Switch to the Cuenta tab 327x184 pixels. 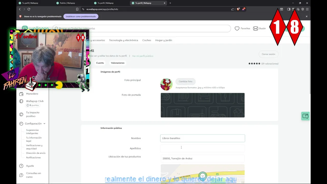[x=100, y=63]
